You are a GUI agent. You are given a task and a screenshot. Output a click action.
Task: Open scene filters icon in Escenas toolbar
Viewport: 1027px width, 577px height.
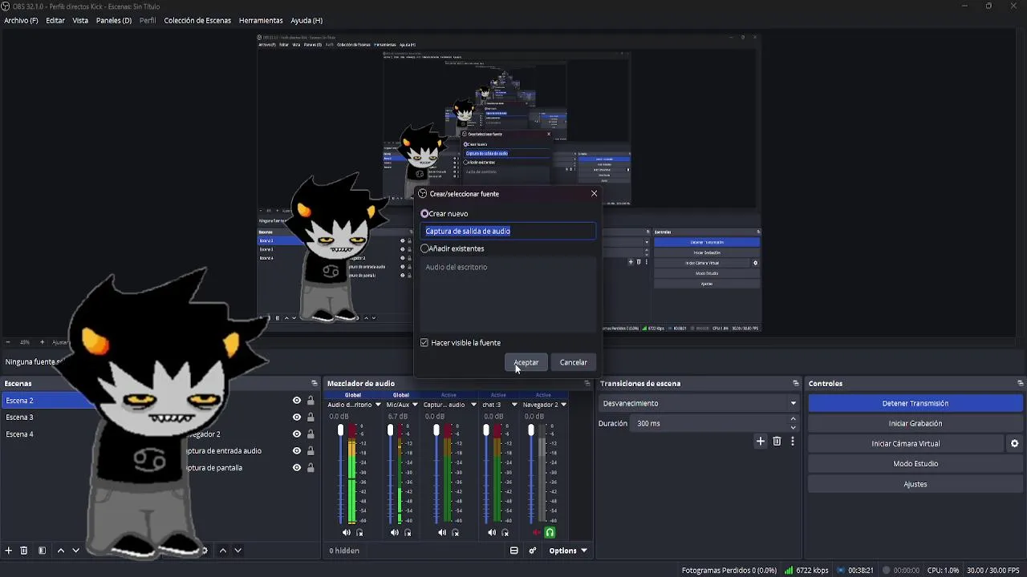coord(42,551)
